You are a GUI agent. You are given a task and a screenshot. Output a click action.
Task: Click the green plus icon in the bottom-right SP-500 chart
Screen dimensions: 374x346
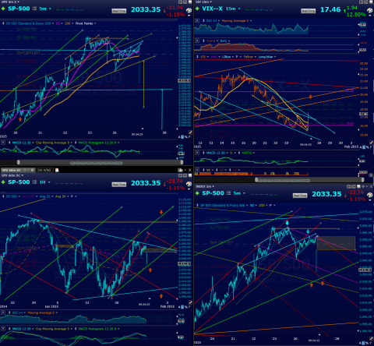[197, 193]
